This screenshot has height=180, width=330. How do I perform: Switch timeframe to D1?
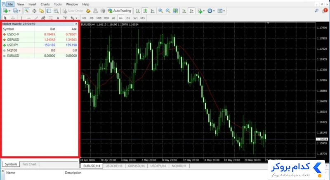click(x=128, y=18)
